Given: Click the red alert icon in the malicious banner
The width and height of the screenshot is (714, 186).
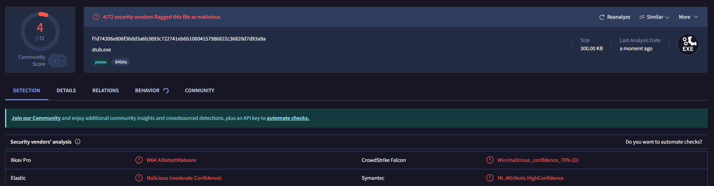Looking at the screenshot, I should pos(96,17).
